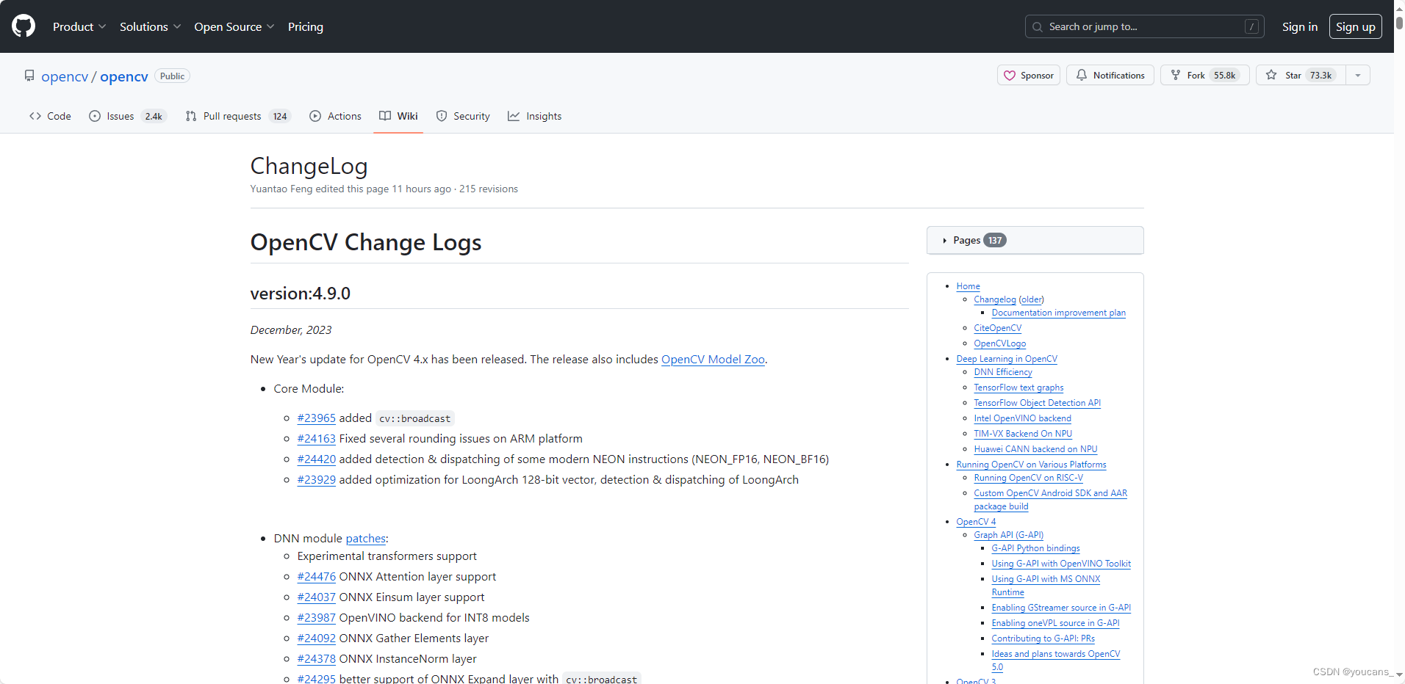
Task: Open the star lists dropdown arrow
Action: click(x=1358, y=75)
